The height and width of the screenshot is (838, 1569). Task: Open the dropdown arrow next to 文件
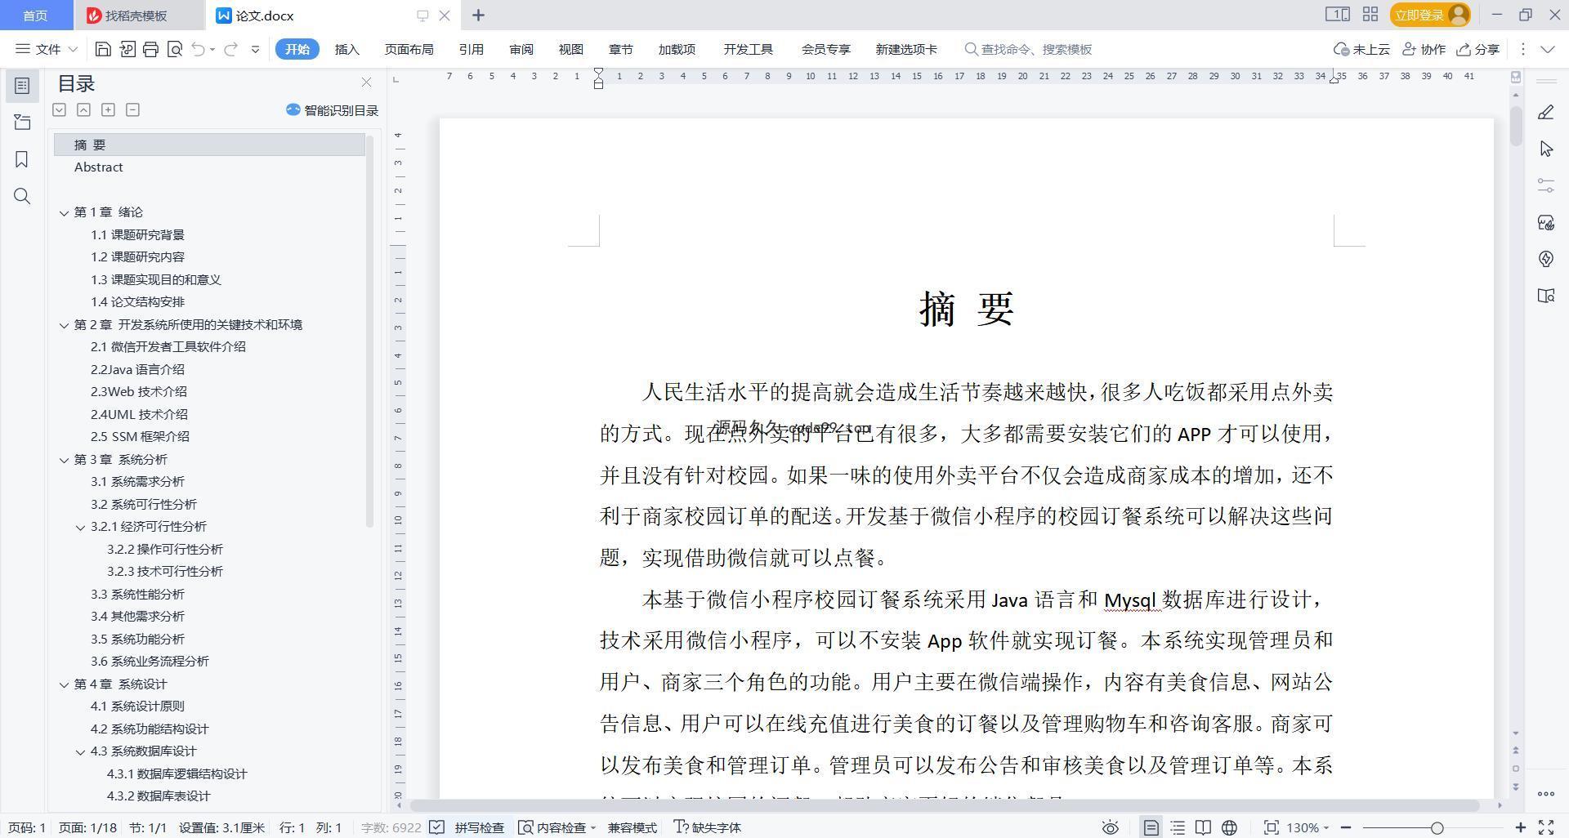pos(72,49)
